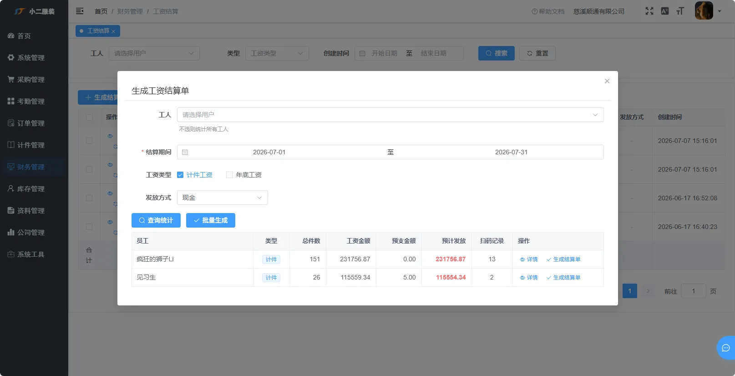Click the 重置 reset button

[x=537, y=53]
